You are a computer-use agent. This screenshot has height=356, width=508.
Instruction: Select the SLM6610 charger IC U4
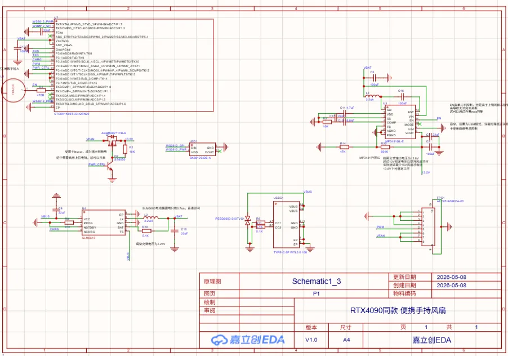[104, 223]
